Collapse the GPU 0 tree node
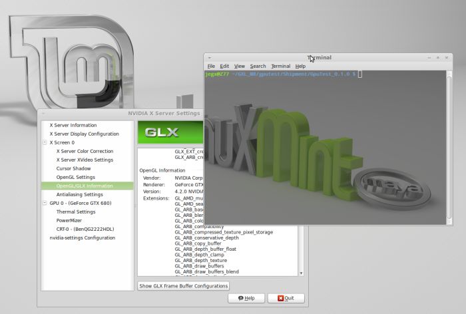 [45, 203]
